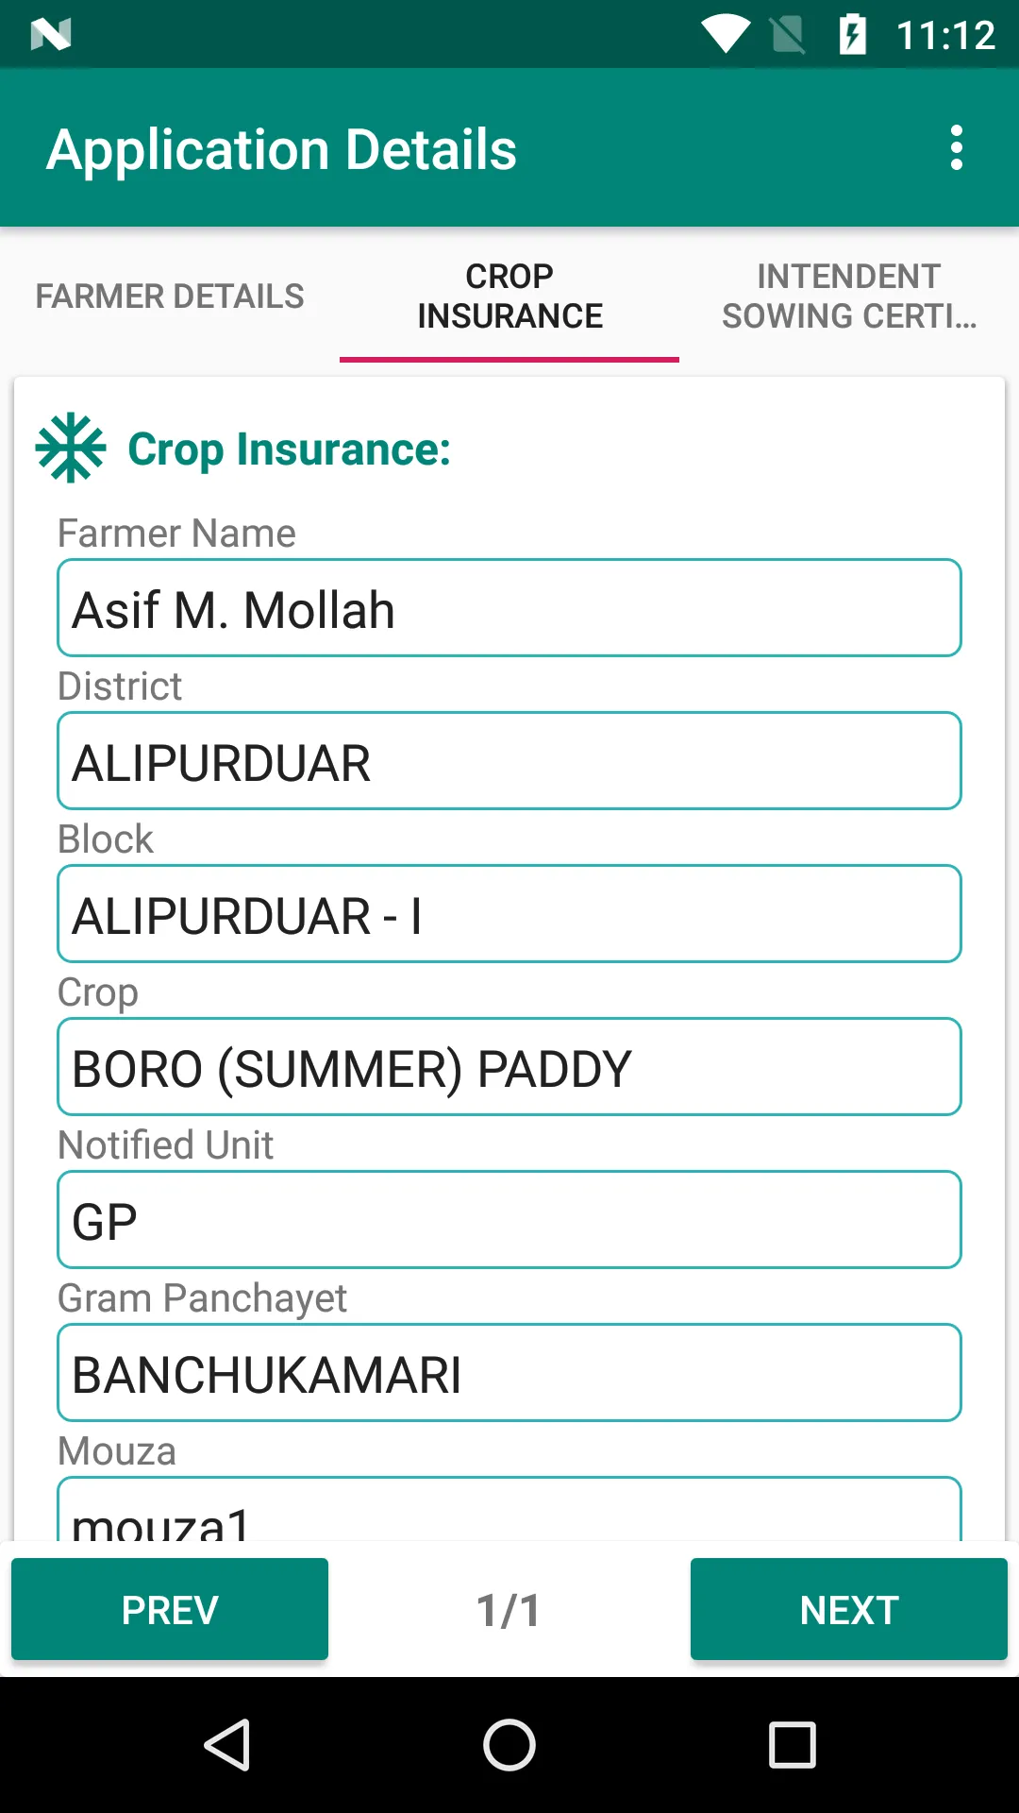Select the Gram Panchayet field BANCHUKAMARI
Screen dimensions: 1019x1813
[x=509, y=1373]
